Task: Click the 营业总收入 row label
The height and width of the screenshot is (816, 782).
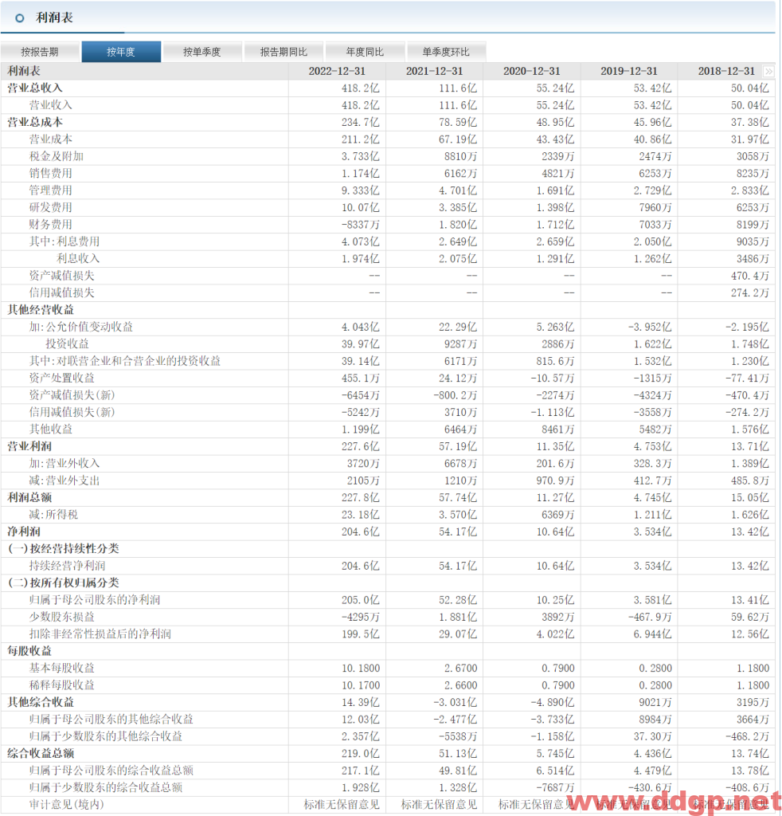Action: coord(35,88)
